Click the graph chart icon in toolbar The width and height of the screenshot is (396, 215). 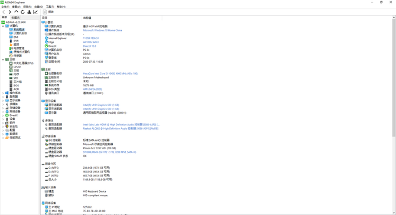tap(35, 12)
